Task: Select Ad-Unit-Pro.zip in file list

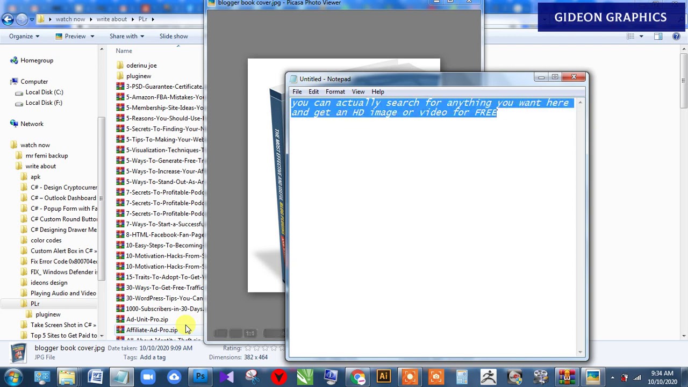Action: point(147,320)
